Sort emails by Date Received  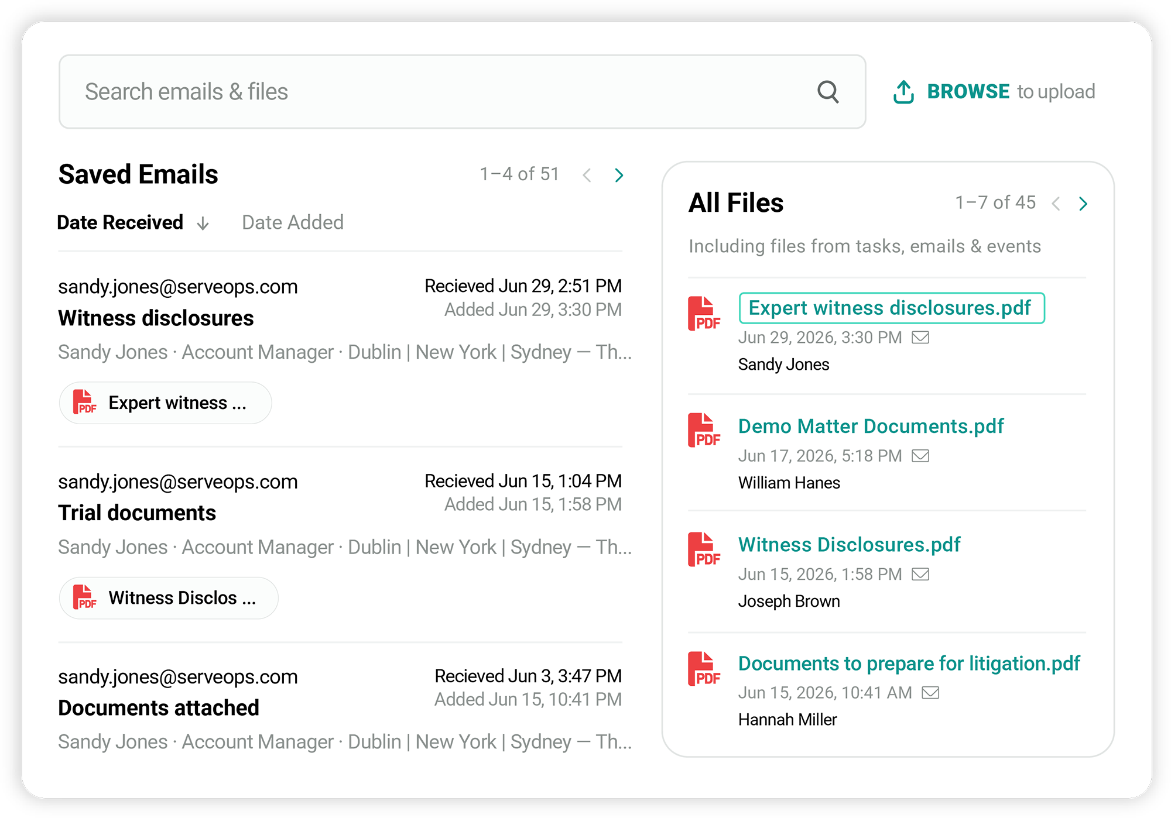tap(120, 222)
